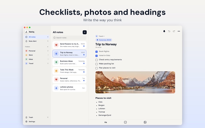Uncheck the Hotel in Oslo checkbox
Screen dimensions: 205x128
(97, 56)
